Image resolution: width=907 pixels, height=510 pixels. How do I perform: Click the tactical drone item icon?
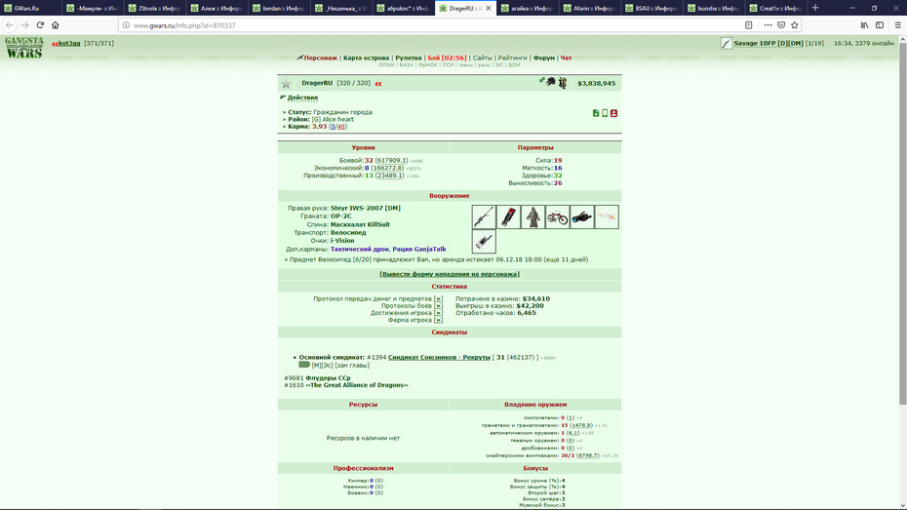click(607, 216)
